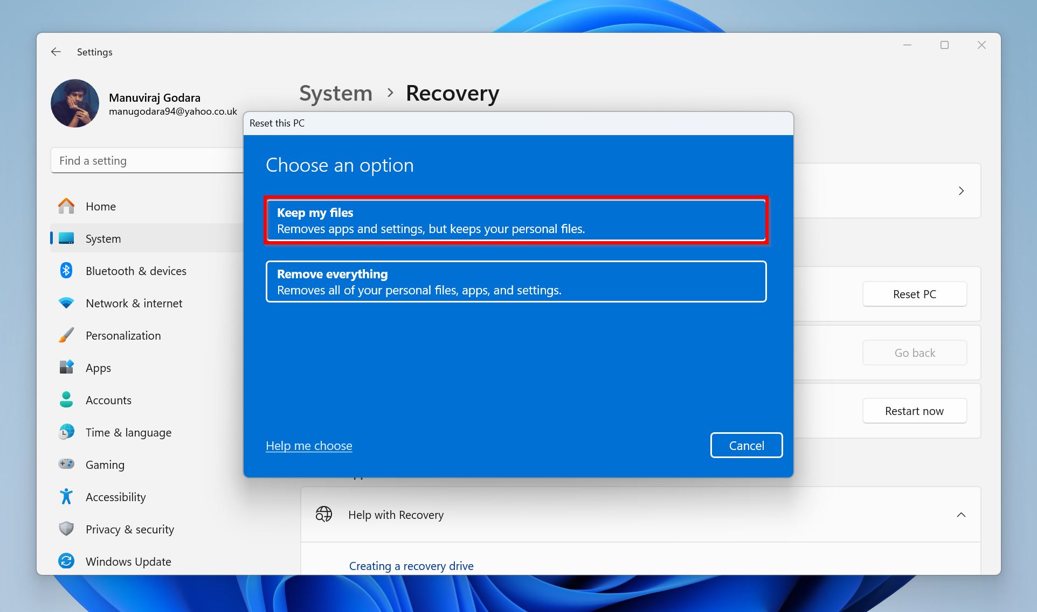The width and height of the screenshot is (1037, 612).
Task: Click the Help with Recovery globe icon
Action: 324,515
